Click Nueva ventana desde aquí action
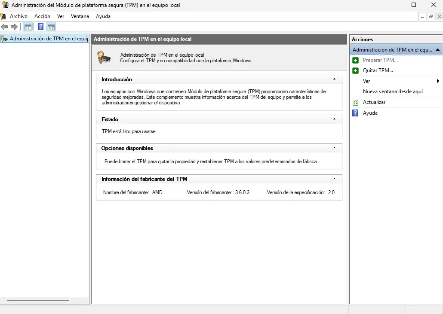Screen dimensions: 443x314 point(393,91)
